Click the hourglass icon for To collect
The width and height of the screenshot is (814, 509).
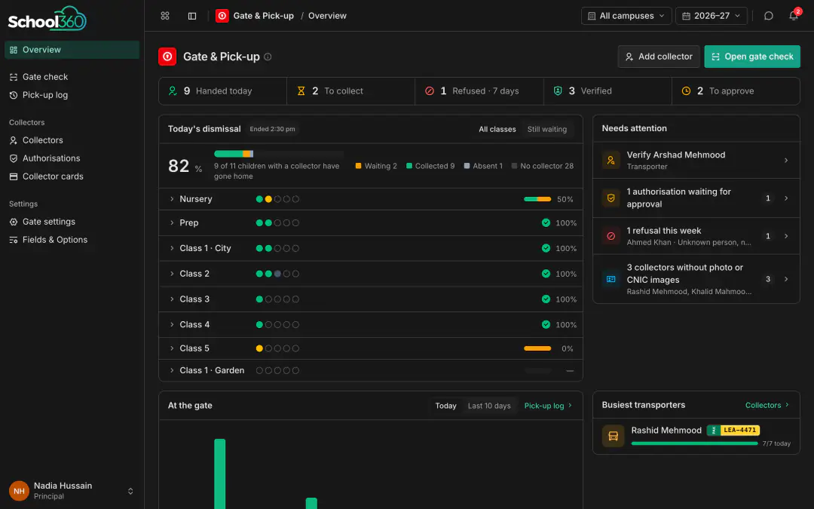(x=301, y=91)
